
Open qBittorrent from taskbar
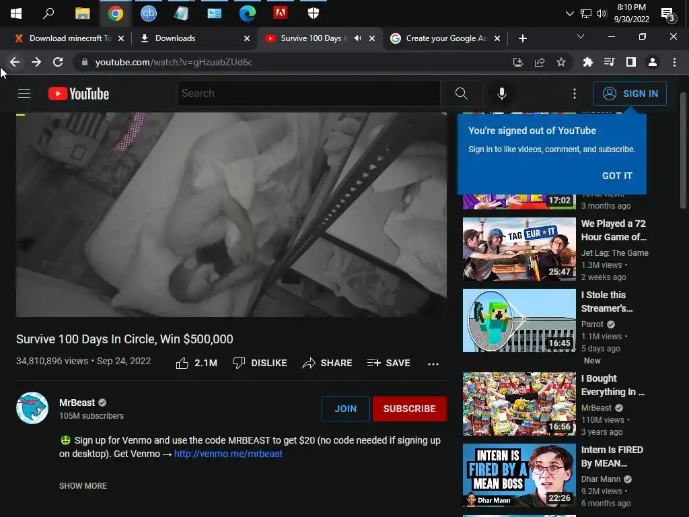point(149,13)
